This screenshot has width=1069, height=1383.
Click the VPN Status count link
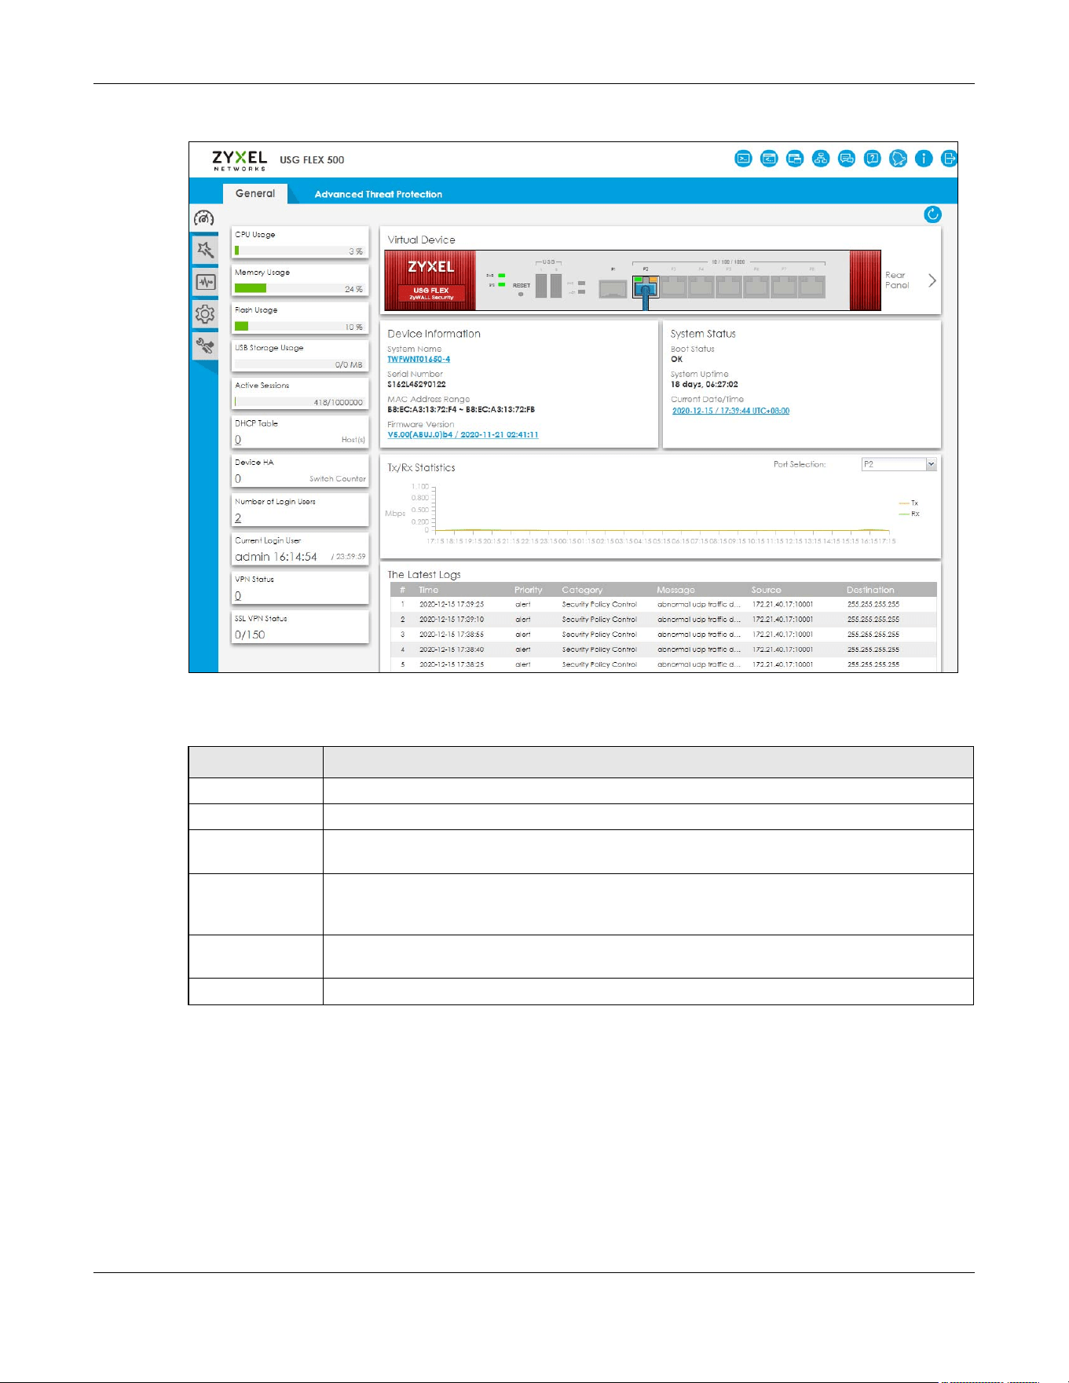click(x=238, y=596)
